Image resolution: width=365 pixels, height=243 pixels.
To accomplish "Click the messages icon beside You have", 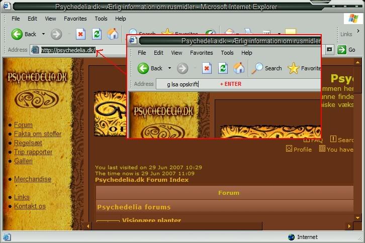I will pos(322,148).
